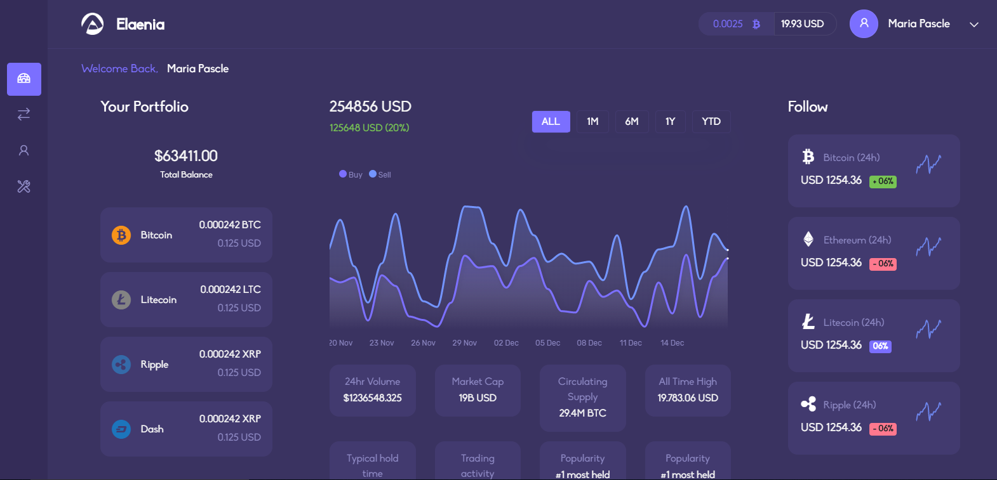The height and width of the screenshot is (480, 997).
Task: Select the ALL time range tab
Action: pos(551,122)
